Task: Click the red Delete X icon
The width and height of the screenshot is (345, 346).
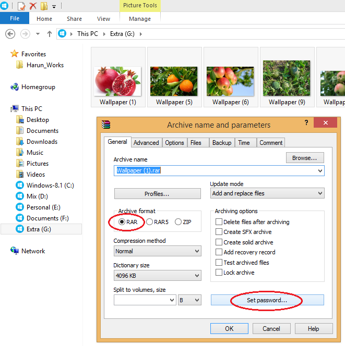Action: (x=33, y=6)
